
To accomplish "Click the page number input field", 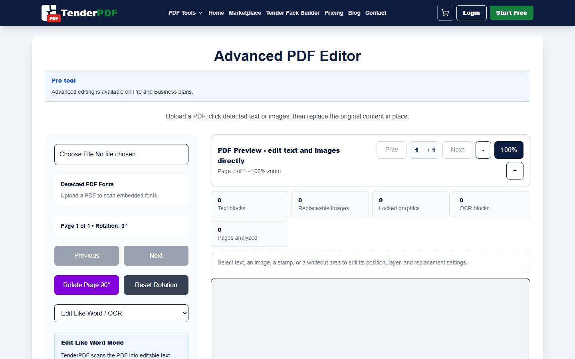I will pyautogui.click(x=419, y=150).
